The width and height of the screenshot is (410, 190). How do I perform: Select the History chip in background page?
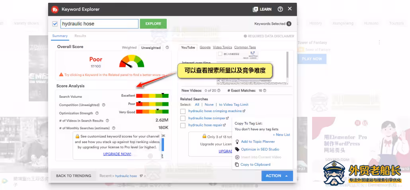point(315,23)
